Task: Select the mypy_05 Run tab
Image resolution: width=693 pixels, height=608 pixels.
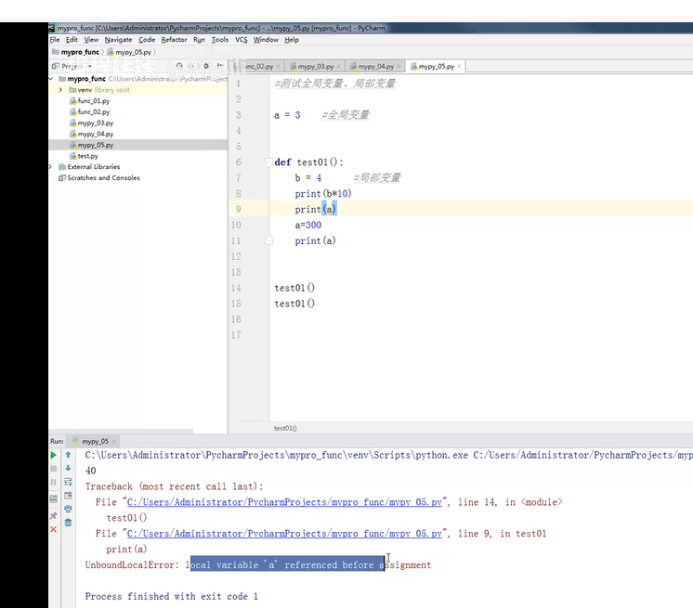Action: [95, 441]
